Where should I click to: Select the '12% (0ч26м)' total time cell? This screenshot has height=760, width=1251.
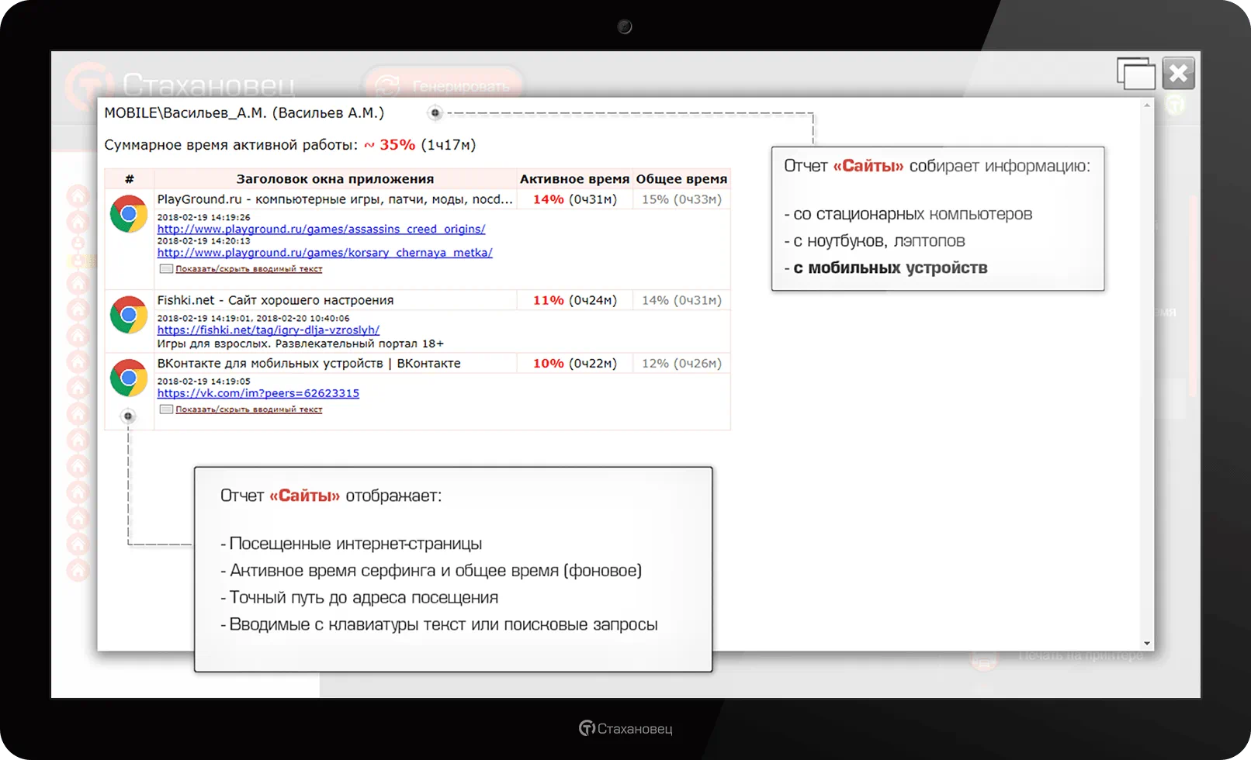pos(681,363)
